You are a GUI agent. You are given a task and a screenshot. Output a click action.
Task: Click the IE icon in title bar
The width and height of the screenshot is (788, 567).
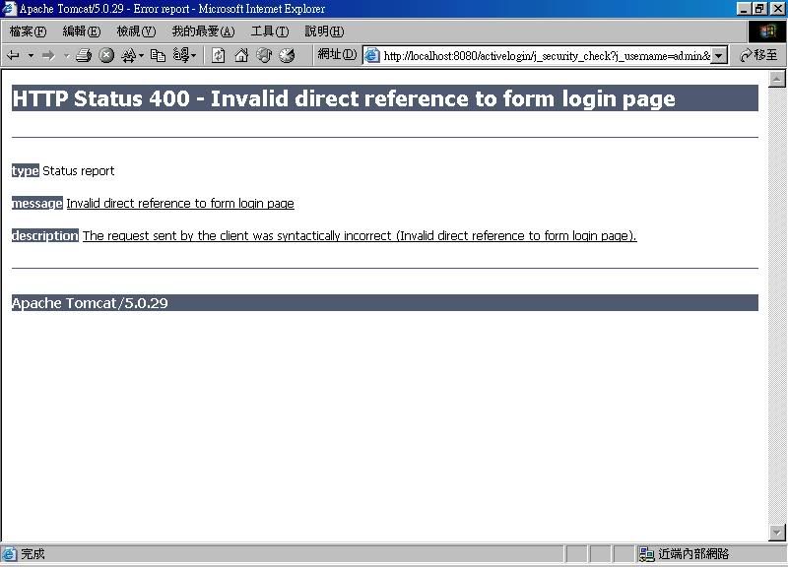[9, 9]
